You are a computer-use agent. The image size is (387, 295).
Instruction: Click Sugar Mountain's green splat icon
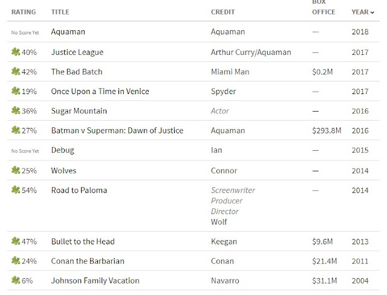click(16, 110)
